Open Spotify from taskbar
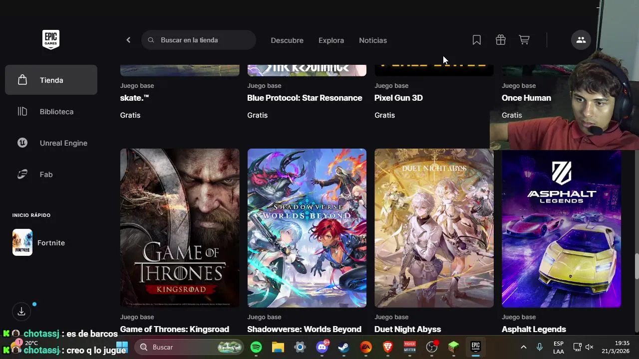This screenshot has width=639, height=359. 256,347
